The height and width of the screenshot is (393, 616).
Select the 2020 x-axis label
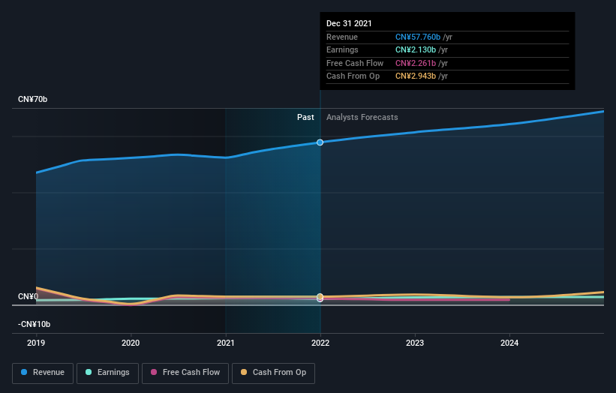click(x=131, y=343)
